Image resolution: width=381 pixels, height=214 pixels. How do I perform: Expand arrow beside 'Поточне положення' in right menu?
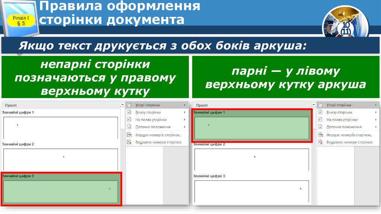coord(376,127)
